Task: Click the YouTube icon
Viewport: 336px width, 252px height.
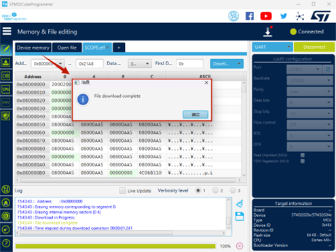Action: [266, 16]
